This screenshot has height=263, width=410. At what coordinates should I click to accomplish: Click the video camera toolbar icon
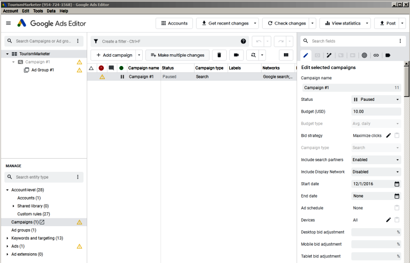[x=236, y=55]
